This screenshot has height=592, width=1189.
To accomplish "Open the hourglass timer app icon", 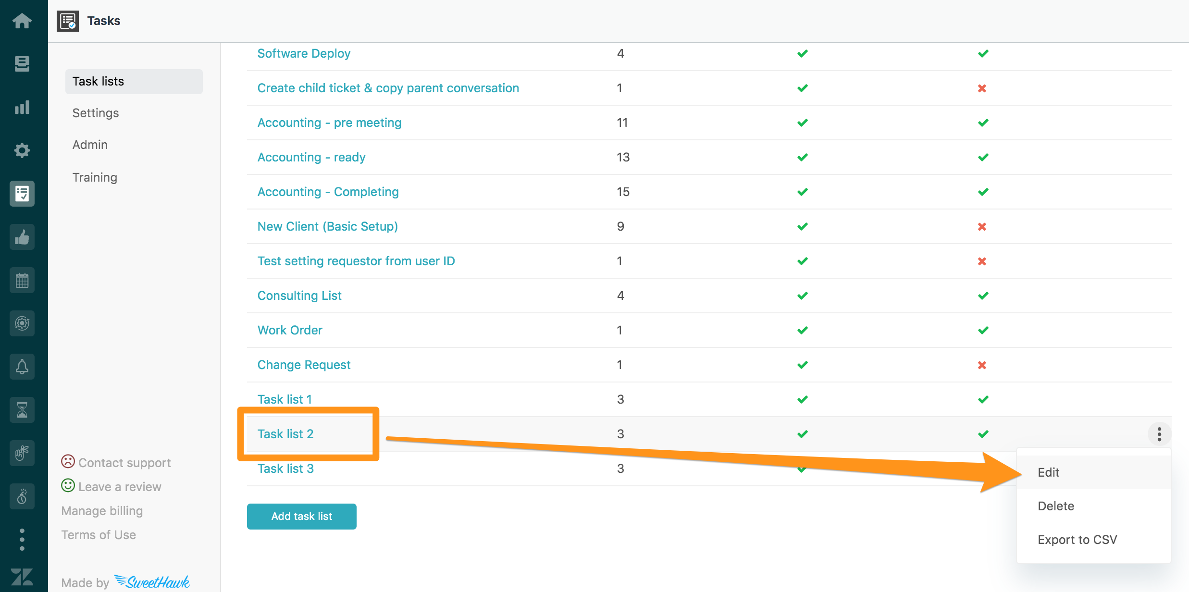I will [x=22, y=410].
